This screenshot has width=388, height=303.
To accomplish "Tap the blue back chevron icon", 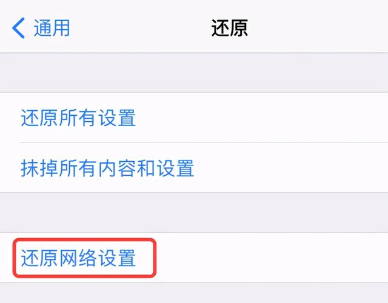I will click(18, 28).
